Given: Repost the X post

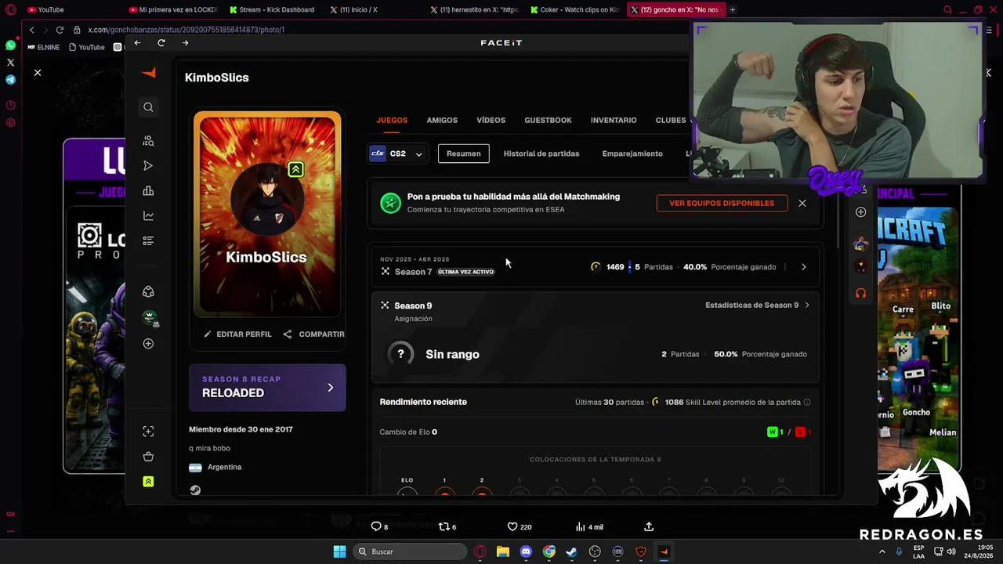Looking at the screenshot, I should (x=443, y=526).
